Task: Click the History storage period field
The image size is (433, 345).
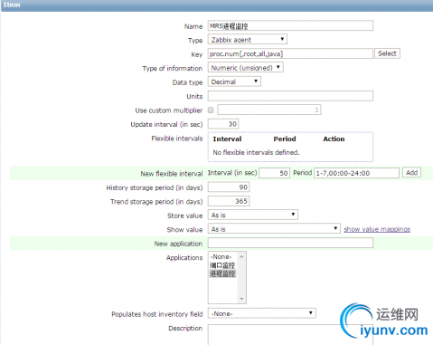Action: [x=229, y=187]
